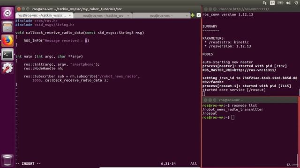
Task: Click '/robot_news_radio_transmitter' node name
Action: pyautogui.click(x=232, y=110)
